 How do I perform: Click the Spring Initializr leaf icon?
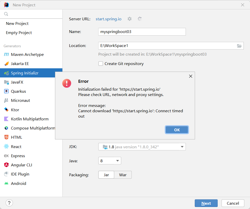pos(6,73)
